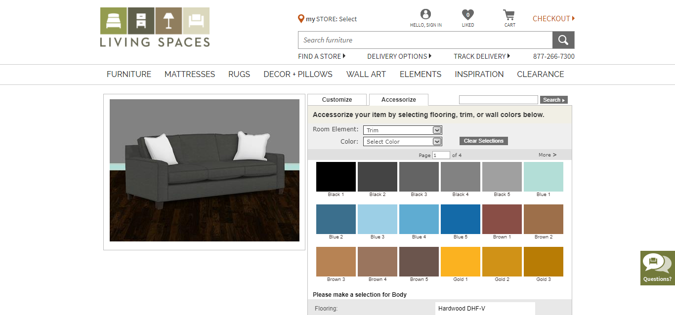The width and height of the screenshot is (675, 315).
Task: Click the magnifying glass search button
Action: (x=563, y=40)
